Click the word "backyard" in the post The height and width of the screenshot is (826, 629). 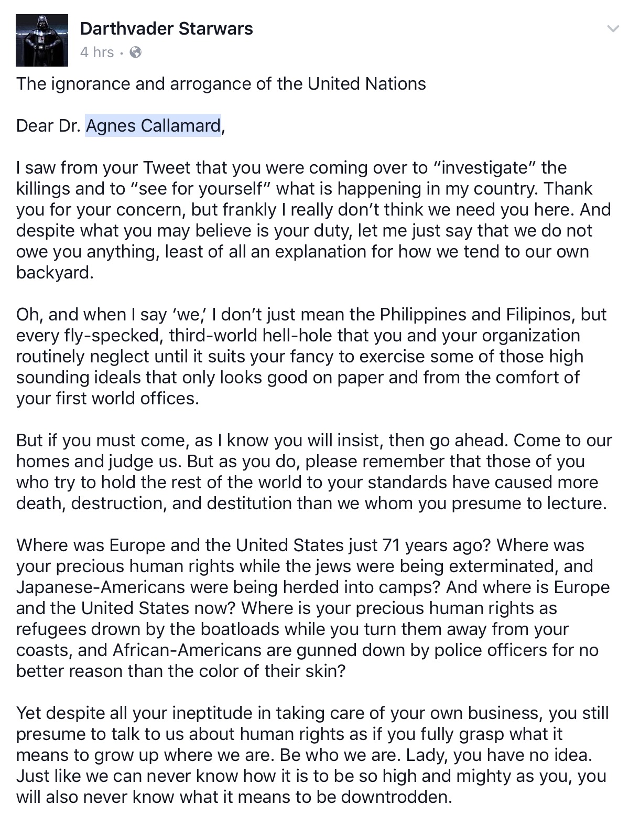(x=55, y=273)
